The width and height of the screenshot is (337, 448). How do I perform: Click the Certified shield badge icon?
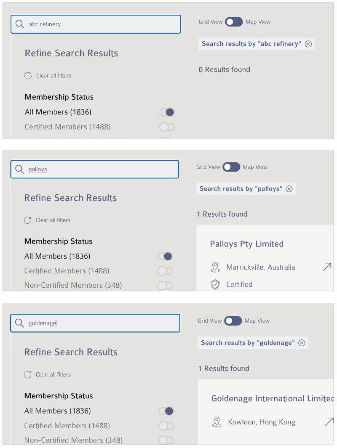pyautogui.click(x=215, y=284)
